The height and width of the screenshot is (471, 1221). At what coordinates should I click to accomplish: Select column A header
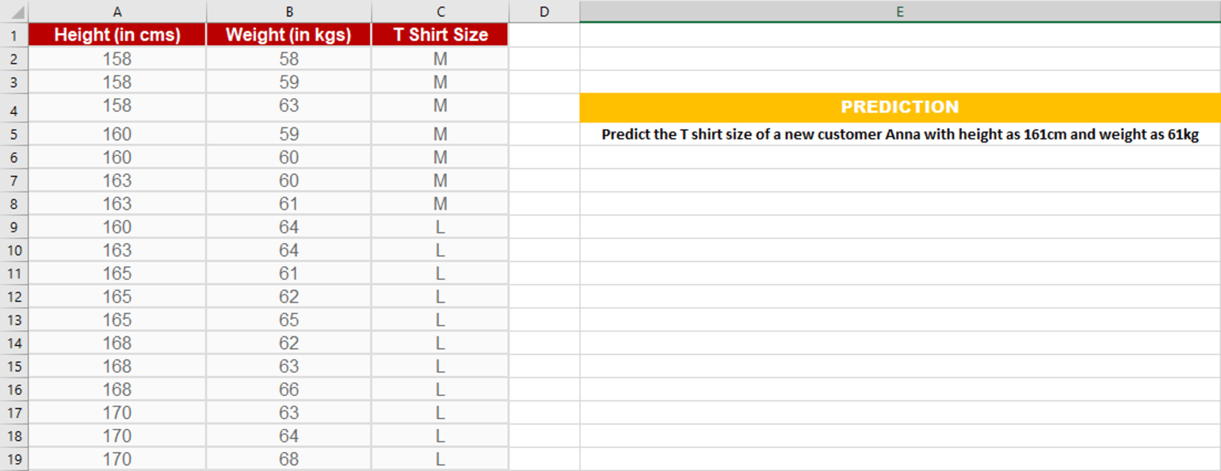(117, 11)
